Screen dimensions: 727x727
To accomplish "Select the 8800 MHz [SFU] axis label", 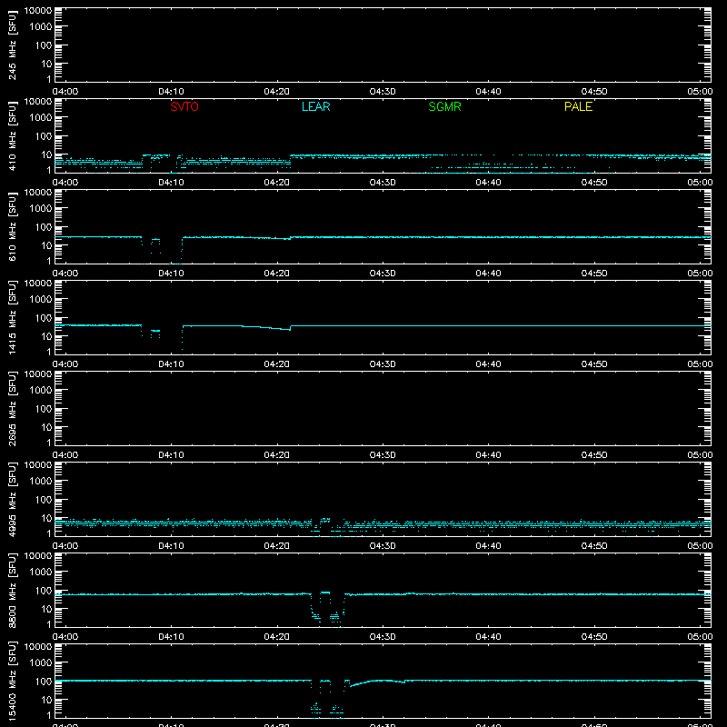I will 12,590.
